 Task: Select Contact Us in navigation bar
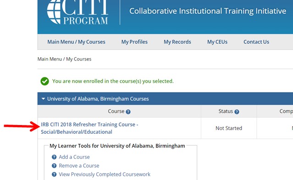coord(256,42)
